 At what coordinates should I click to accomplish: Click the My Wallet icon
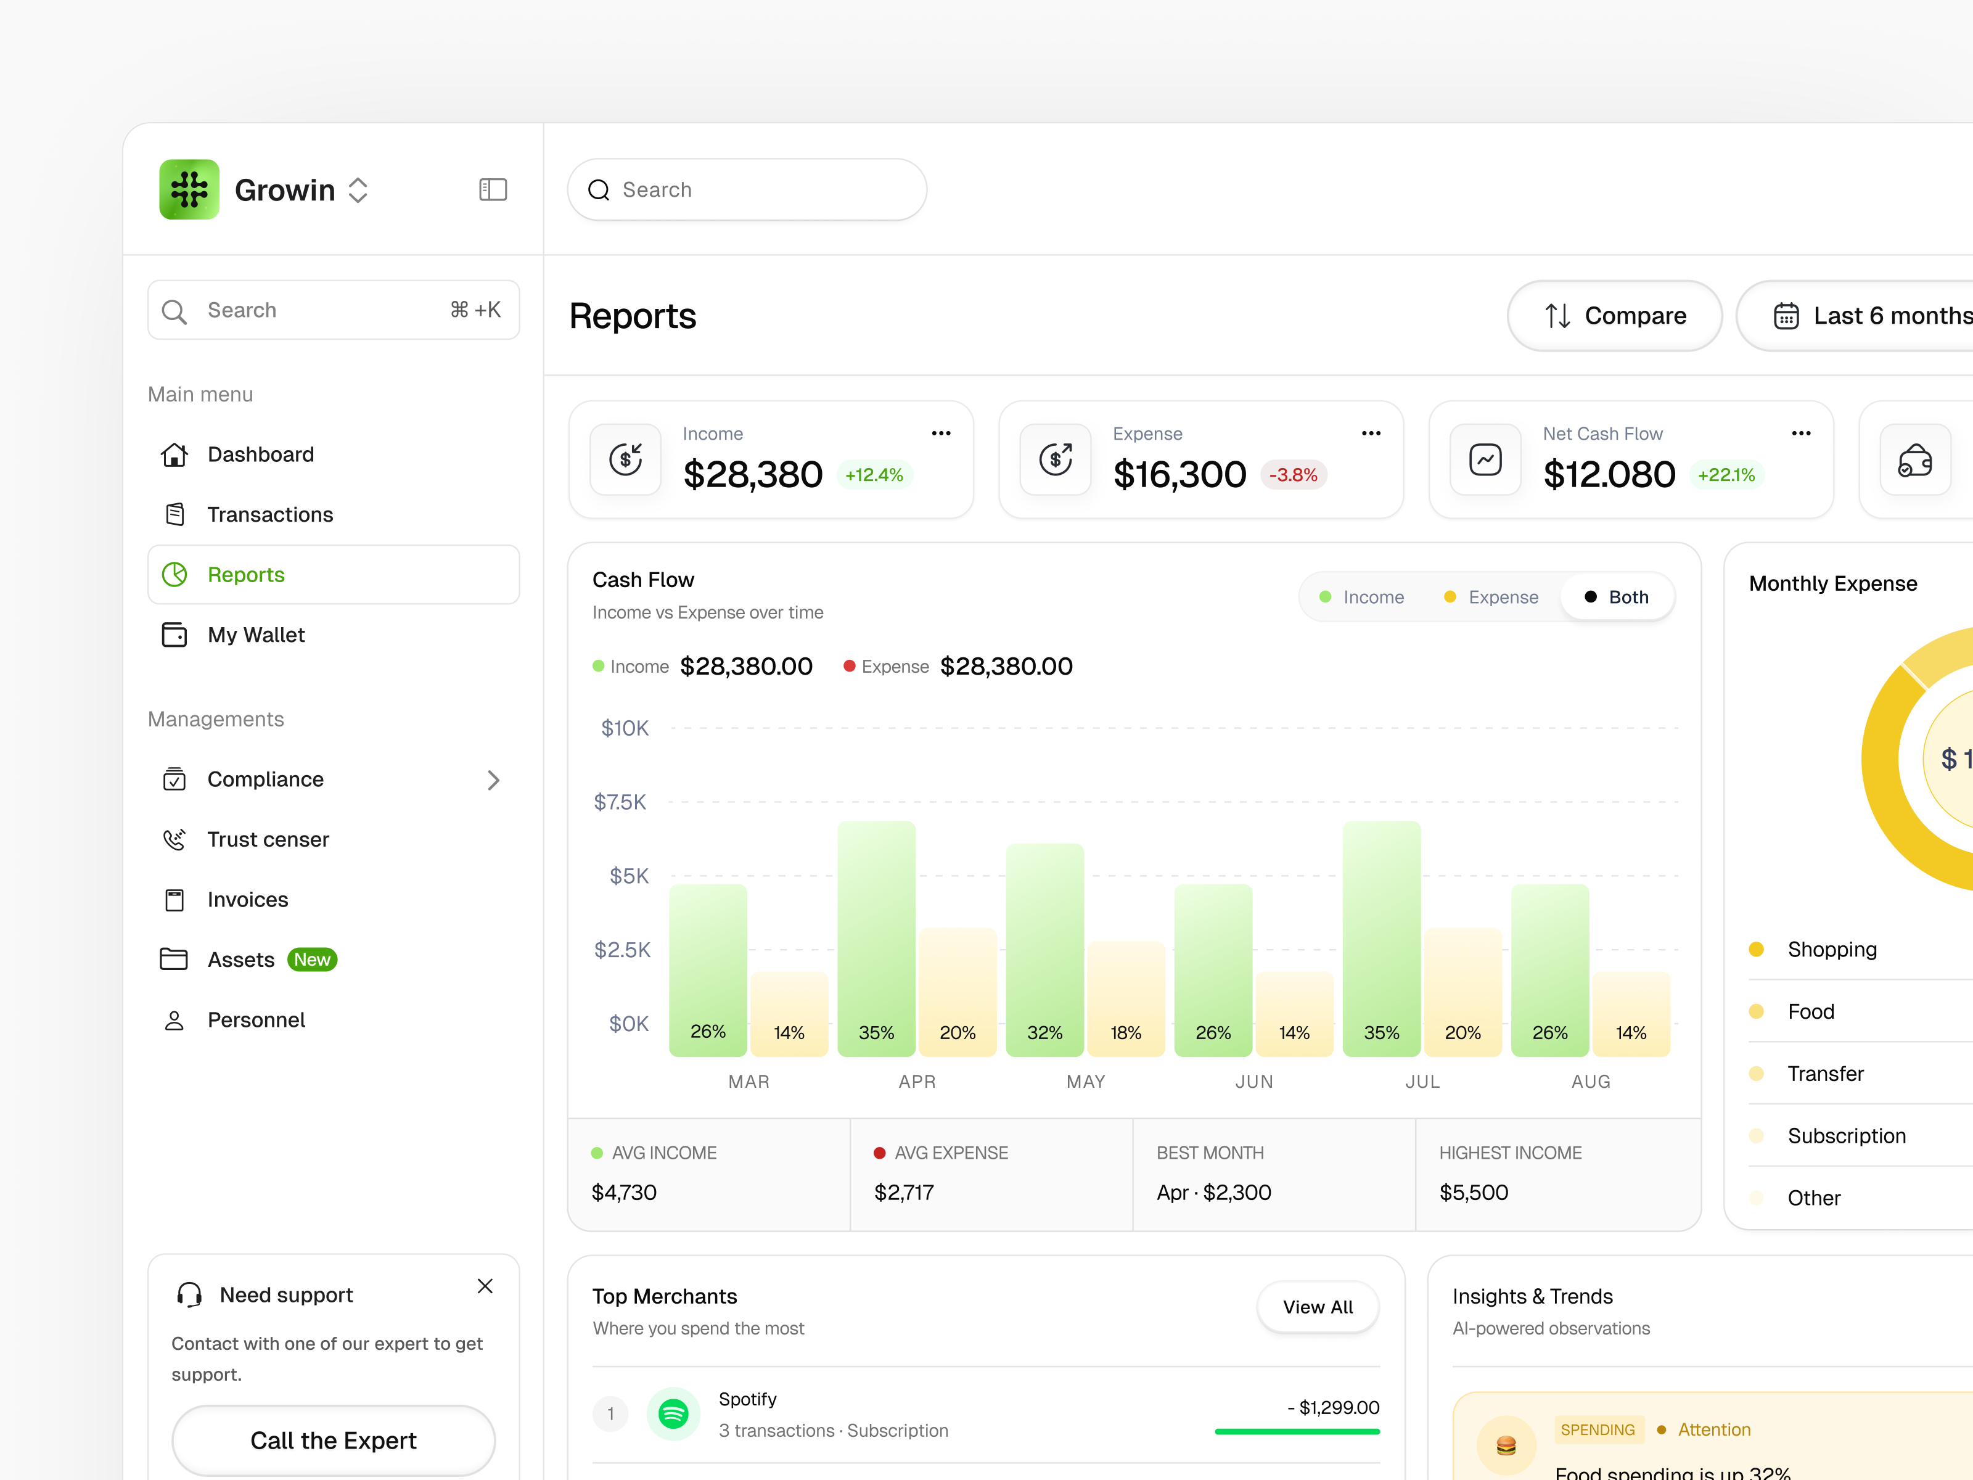click(x=174, y=635)
